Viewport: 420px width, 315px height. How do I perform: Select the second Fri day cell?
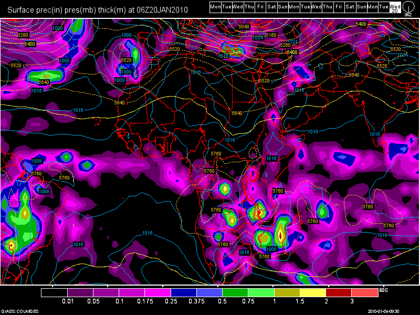[x=339, y=7]
